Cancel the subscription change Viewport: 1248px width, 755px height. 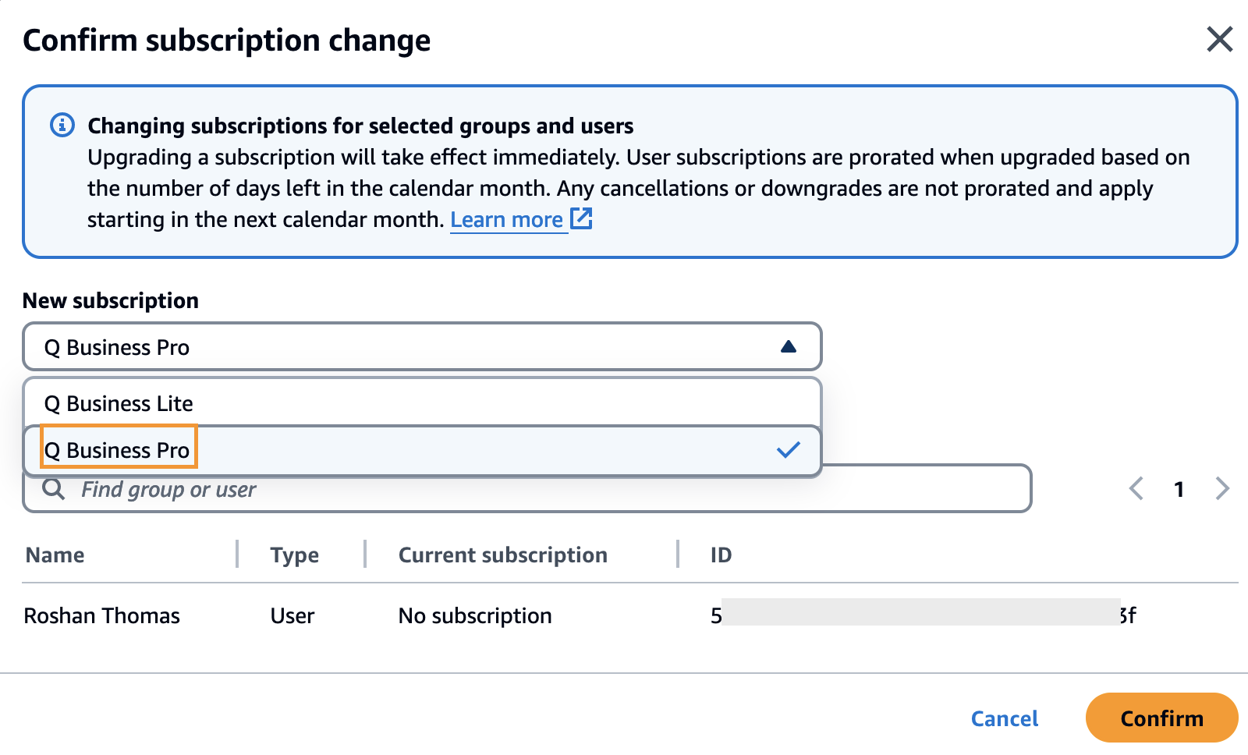1005,718
